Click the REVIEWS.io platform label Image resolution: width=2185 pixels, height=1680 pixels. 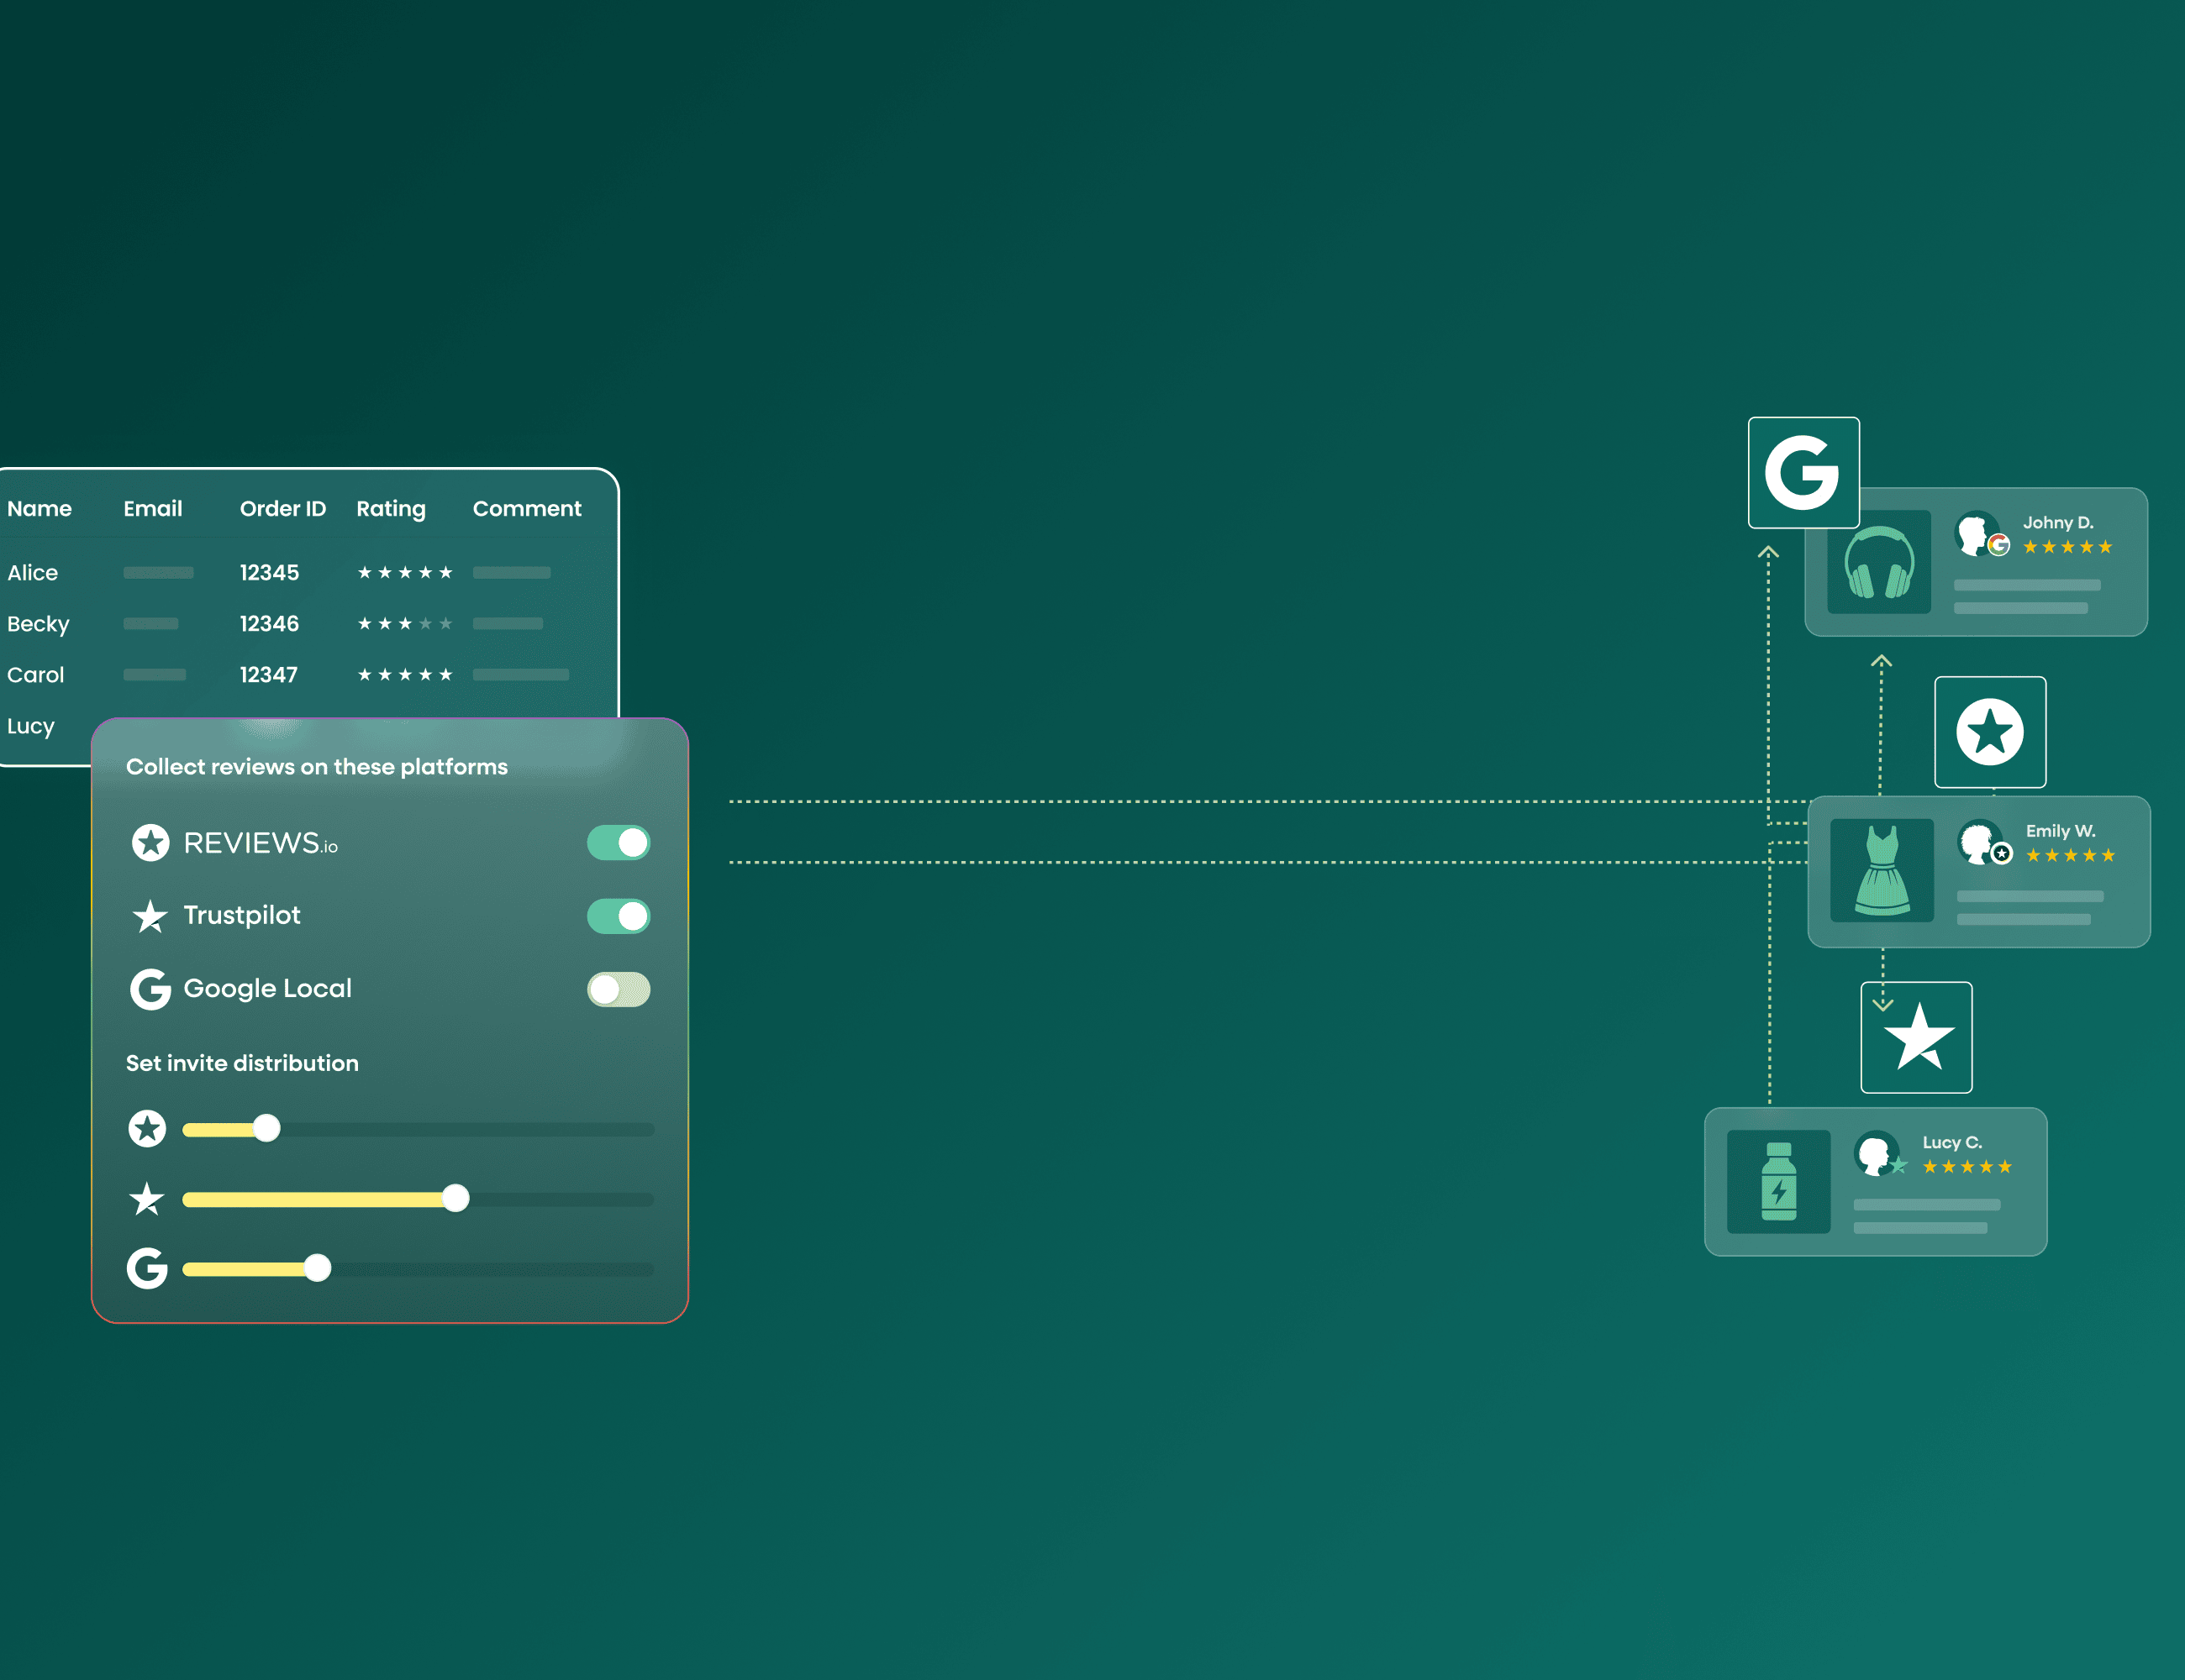click(x=261, y=843)
